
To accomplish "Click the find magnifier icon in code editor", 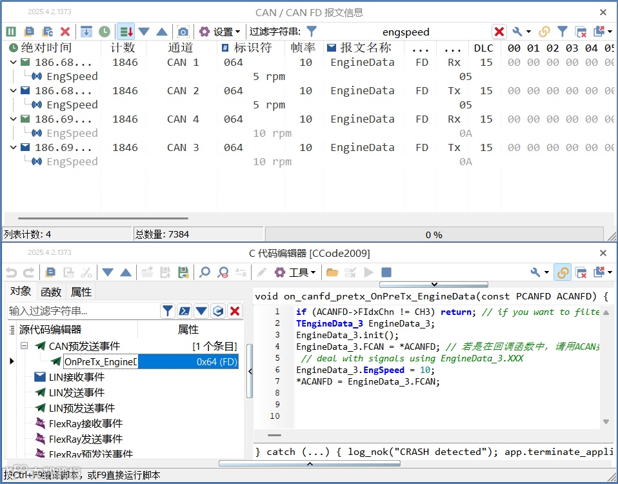I will 204,272.
